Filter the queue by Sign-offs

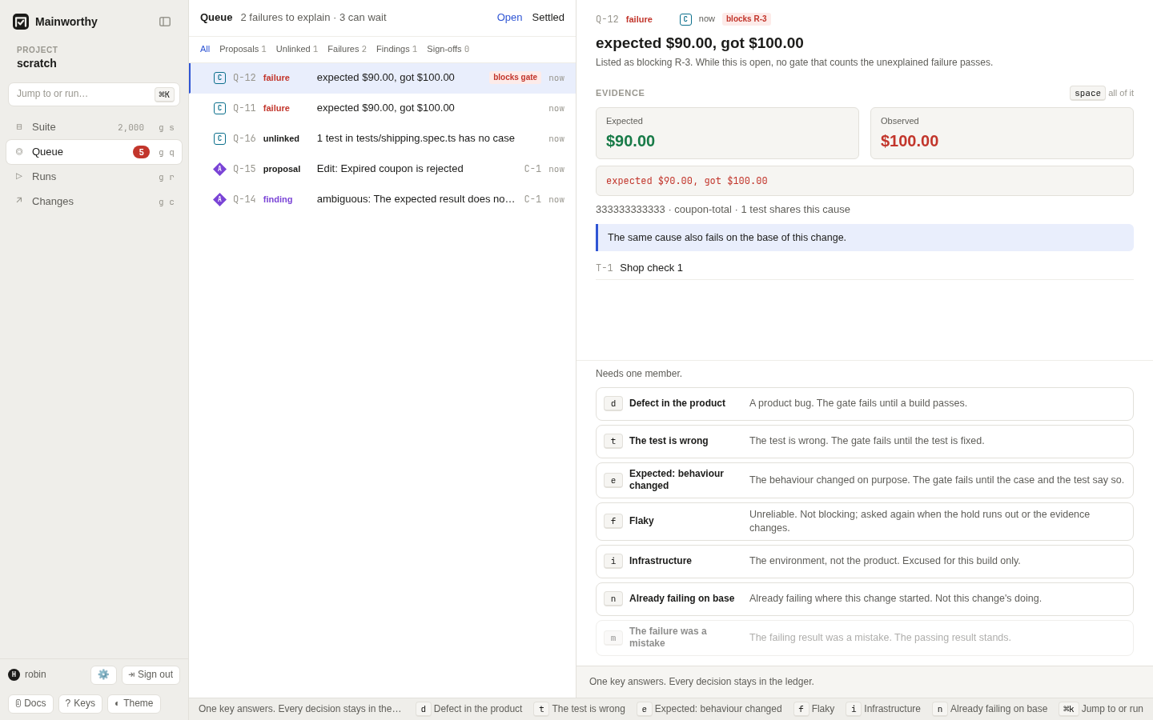[x=448, y=50]
